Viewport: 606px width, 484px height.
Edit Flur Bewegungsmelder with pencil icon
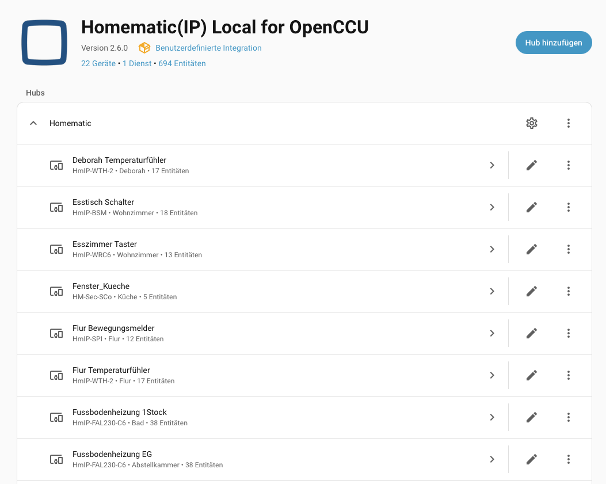point(532,333)
